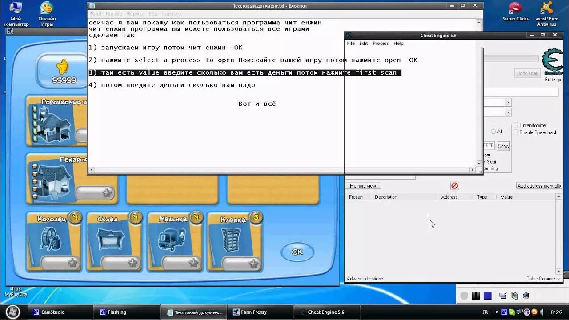This screenshot has height=320, width=569.
Task: Click the Settings label in Cheat Engine
Action: pyautogui.click(x=553, y=80)
